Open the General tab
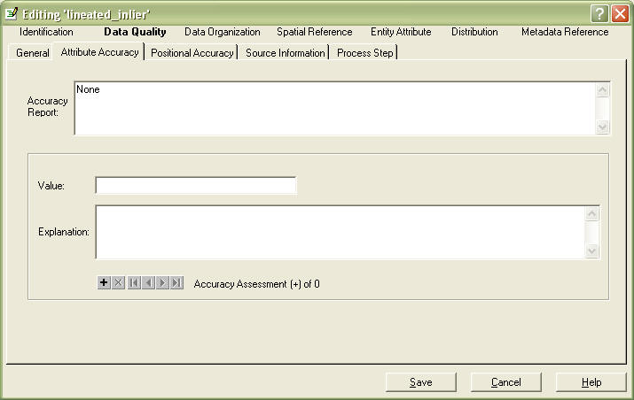634x400 pixels. tap(33, 53)
